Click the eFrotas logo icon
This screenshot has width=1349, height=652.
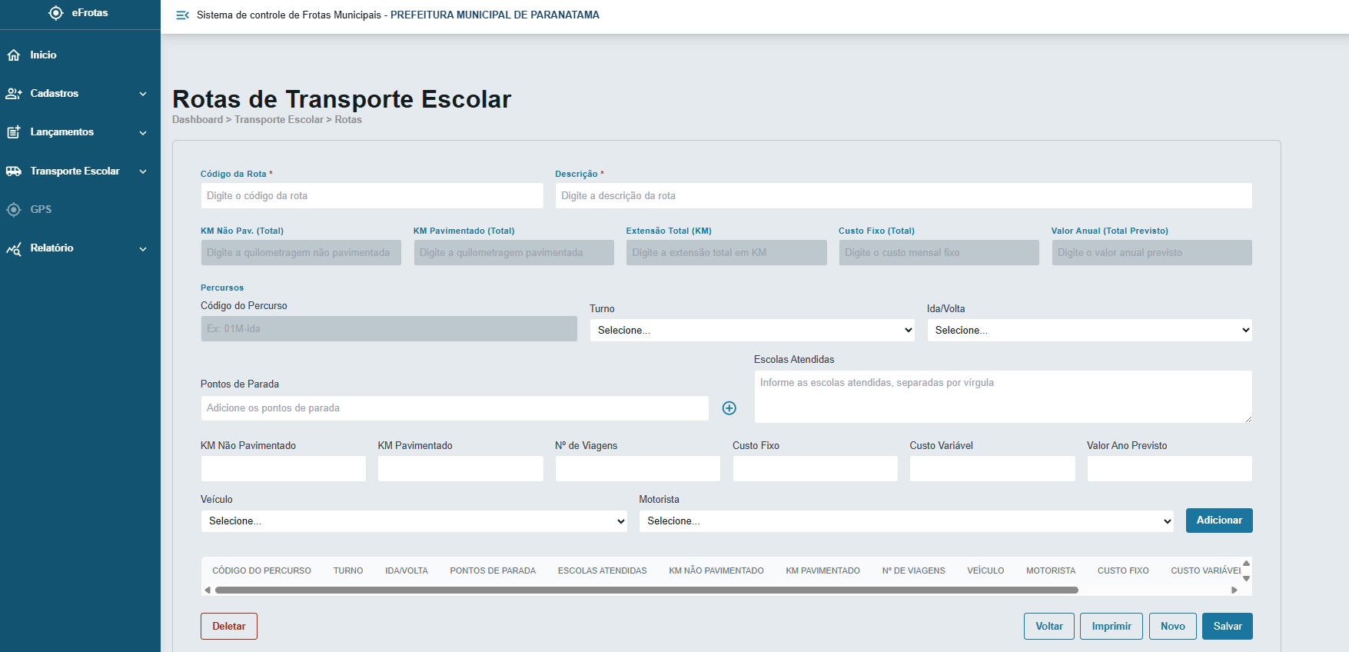[56, 13]
